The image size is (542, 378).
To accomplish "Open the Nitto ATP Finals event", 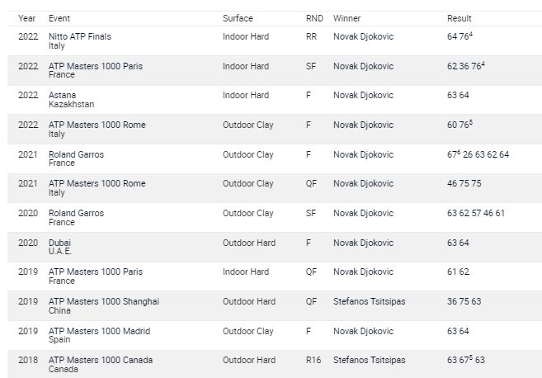I will click(x=79, y=36).
